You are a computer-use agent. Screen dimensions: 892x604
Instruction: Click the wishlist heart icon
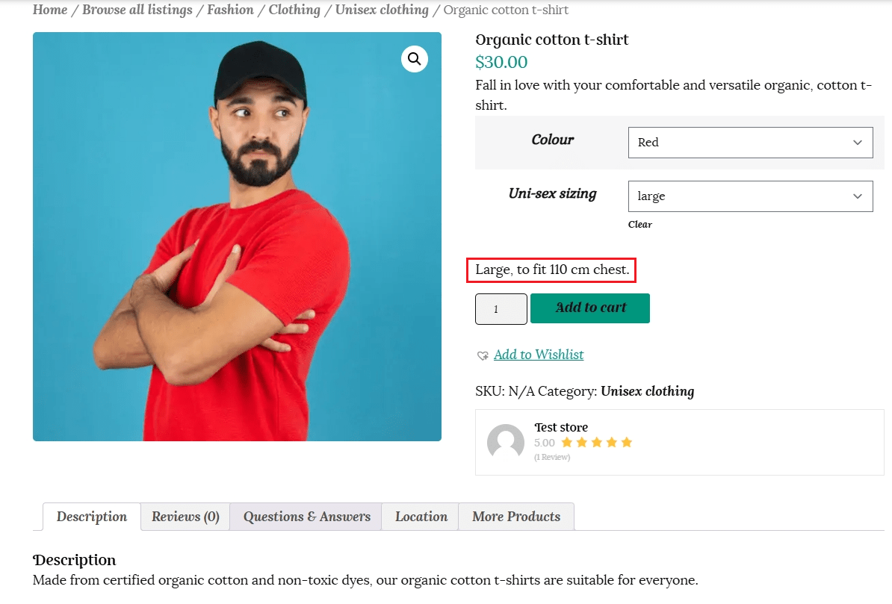(483, 355)
